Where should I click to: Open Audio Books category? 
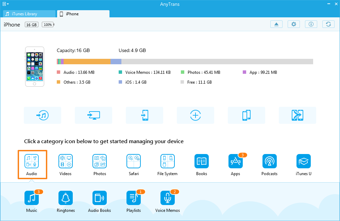coord(100,198)
